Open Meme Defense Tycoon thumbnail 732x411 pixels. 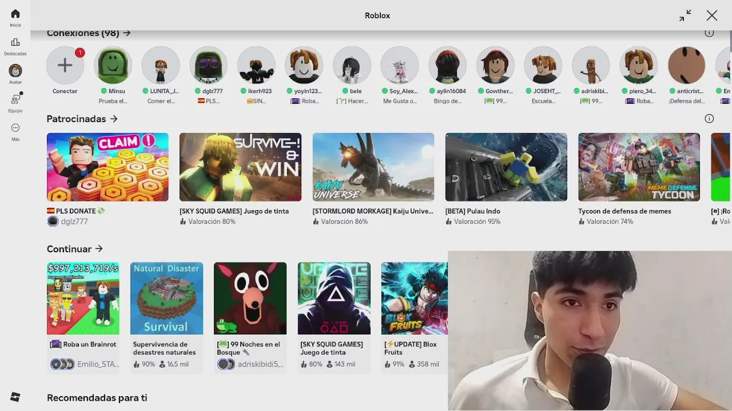tap(639, 167)
